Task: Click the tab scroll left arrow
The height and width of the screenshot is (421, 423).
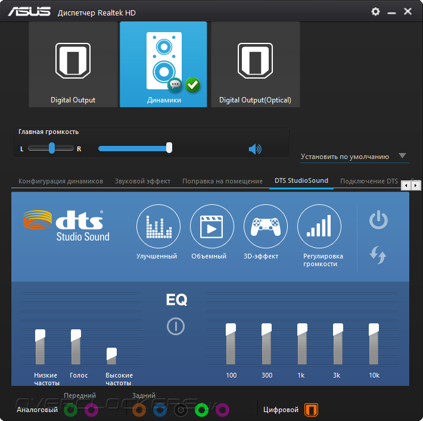Action: pos(406,186)
